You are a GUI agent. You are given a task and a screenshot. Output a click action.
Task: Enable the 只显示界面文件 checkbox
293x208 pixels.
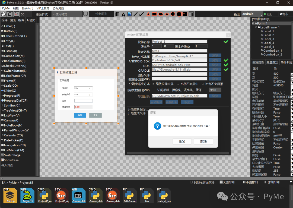click(192, 182)
